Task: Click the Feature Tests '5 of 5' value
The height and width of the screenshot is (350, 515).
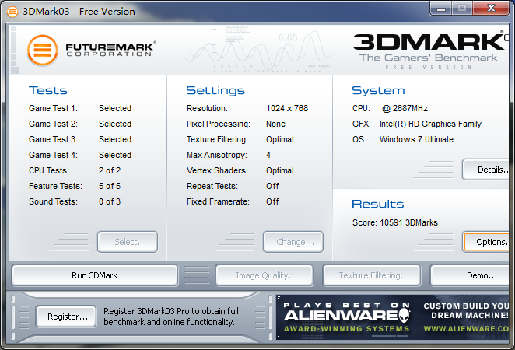Action: pos(110,186)
